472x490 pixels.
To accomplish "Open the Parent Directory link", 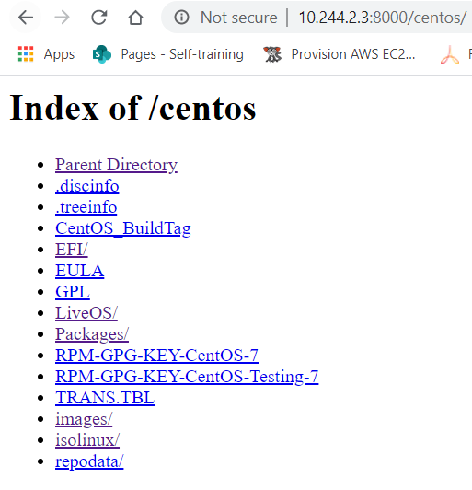I will [117, 165].
